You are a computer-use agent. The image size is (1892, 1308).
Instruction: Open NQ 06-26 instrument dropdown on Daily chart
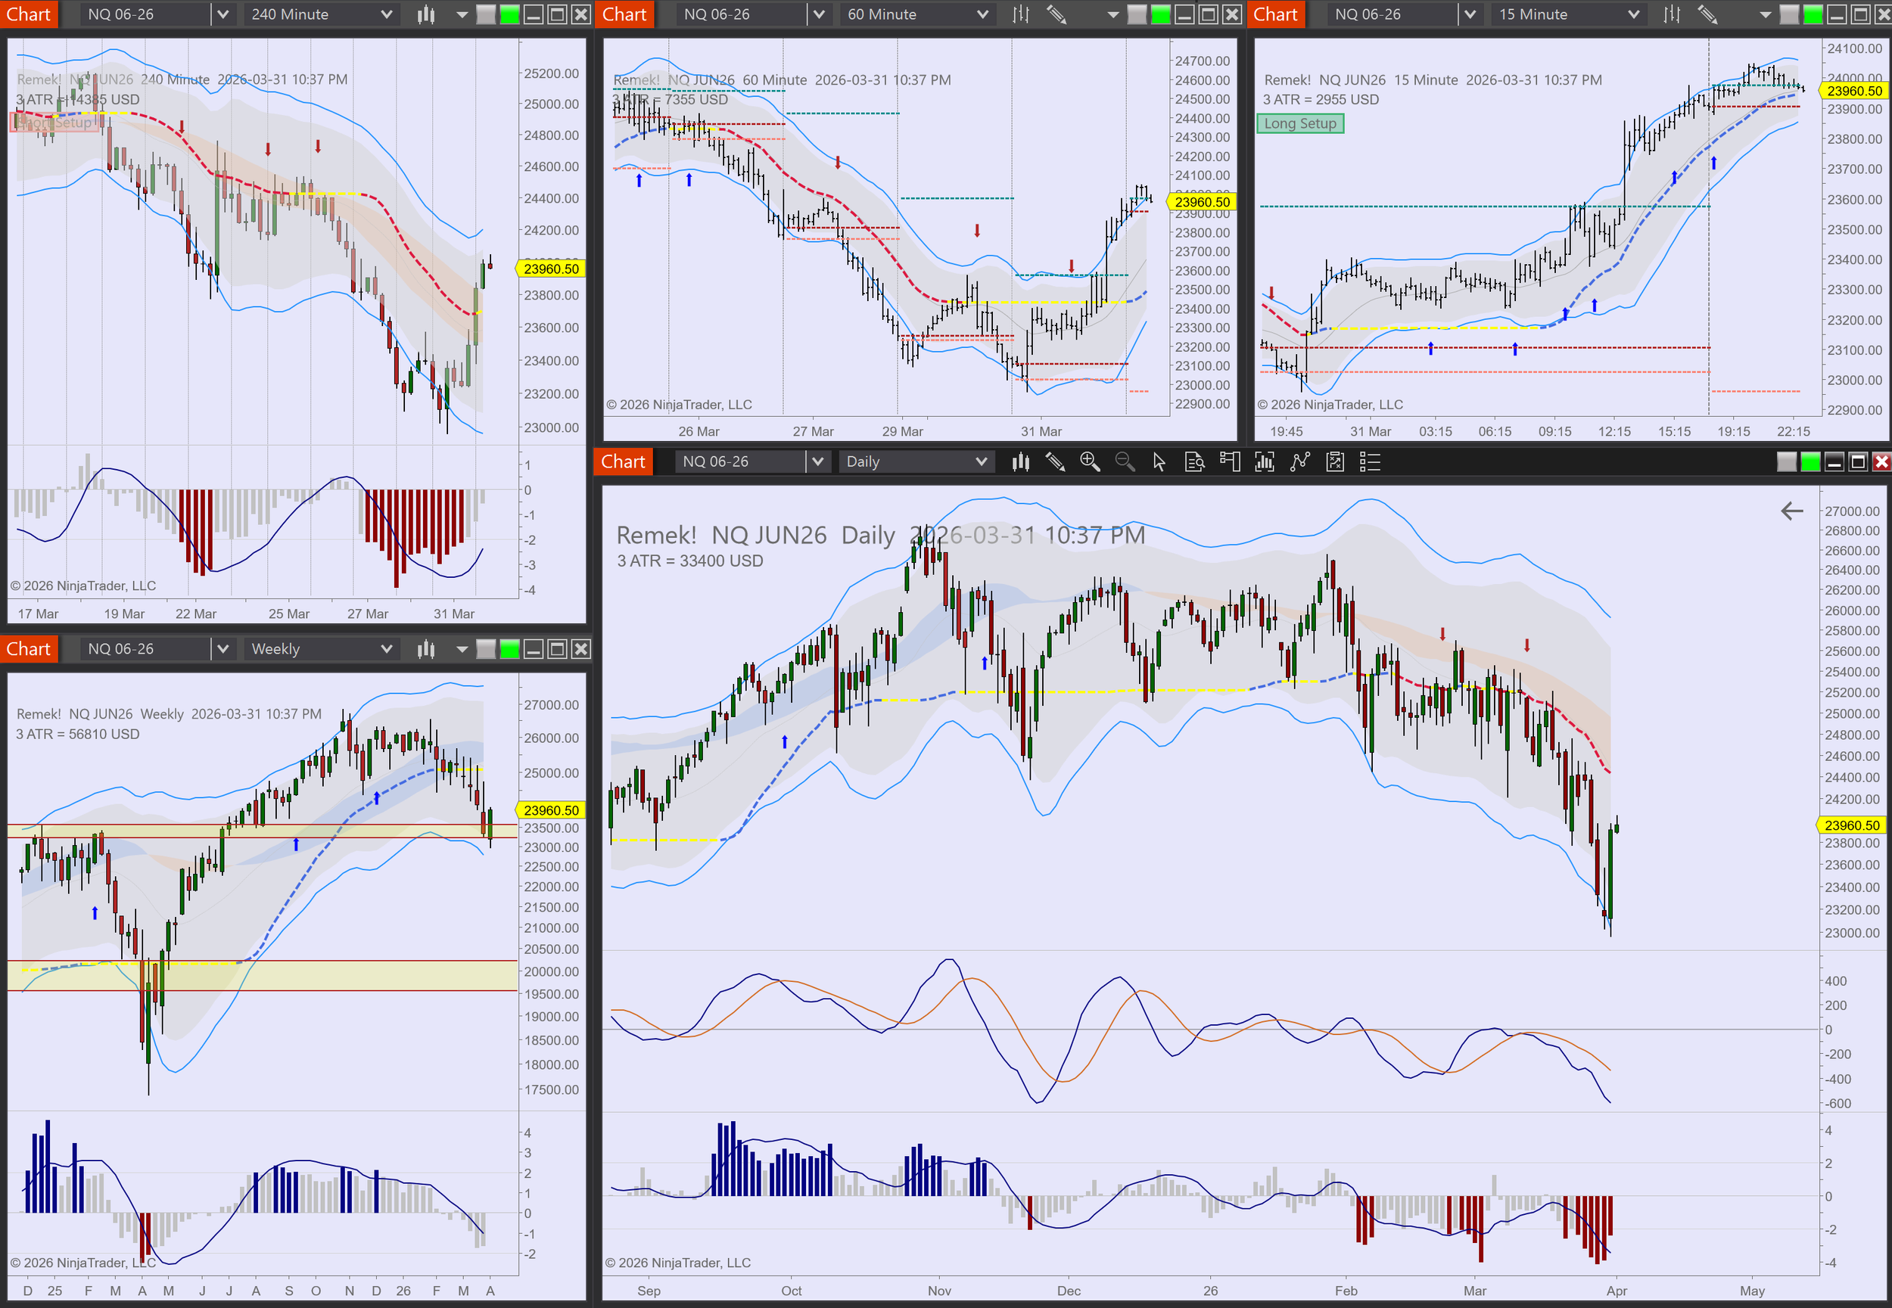[817, 462]
